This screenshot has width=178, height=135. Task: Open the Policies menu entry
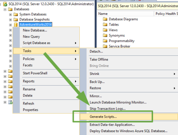(46, 59)
